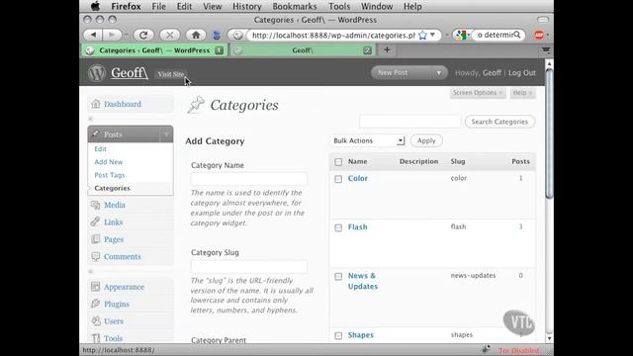The width and height of the screenshot is (633, 356).
Task: Open the browser Home button
Action: coord(196,35)
